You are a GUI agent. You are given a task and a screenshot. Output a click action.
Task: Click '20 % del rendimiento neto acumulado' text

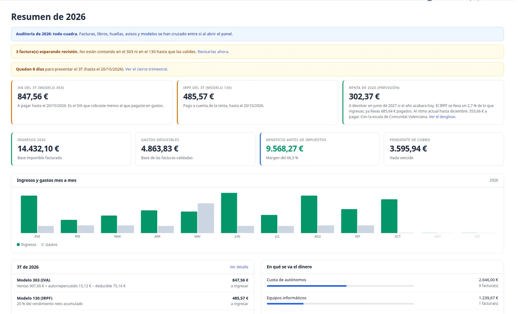[50, 304]
